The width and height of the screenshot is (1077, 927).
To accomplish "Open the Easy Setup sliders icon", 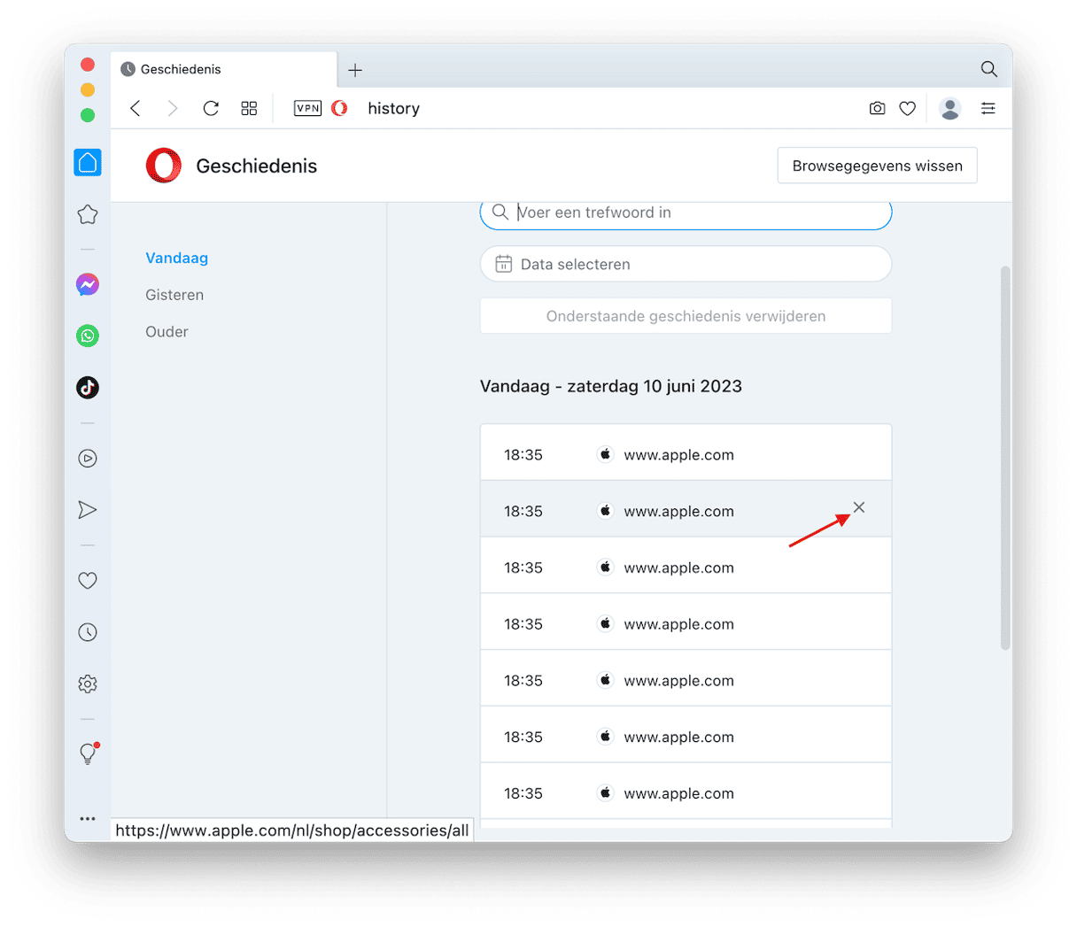I will pyautogui.click(x=988, y=108).
